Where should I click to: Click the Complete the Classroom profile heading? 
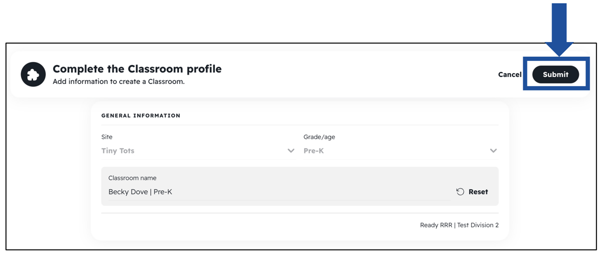[x=137, y=68]
